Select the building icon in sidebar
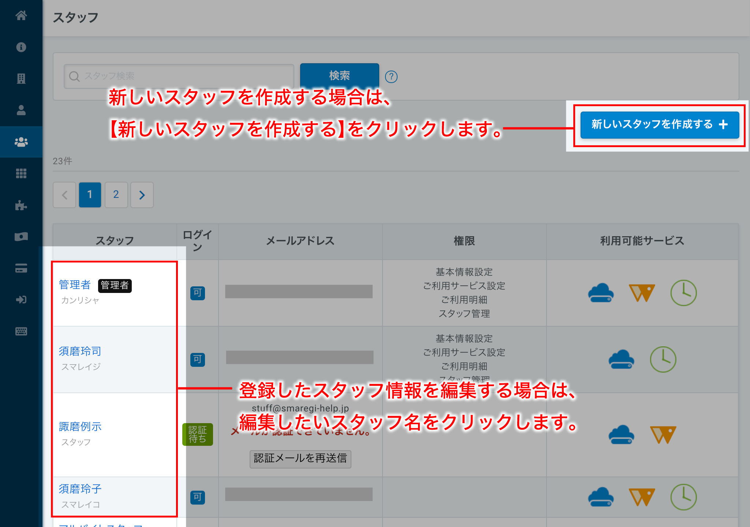The image size is (750, 527). pos(21,79)
